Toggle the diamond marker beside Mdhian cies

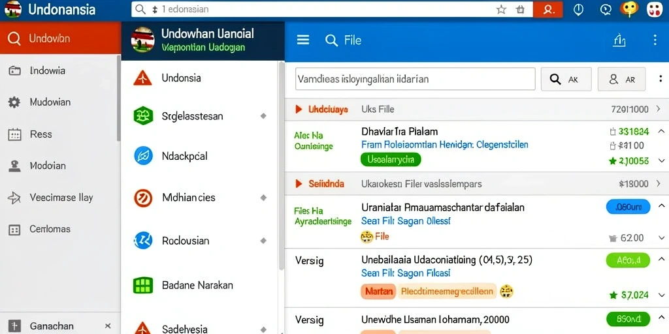point(263,198)
